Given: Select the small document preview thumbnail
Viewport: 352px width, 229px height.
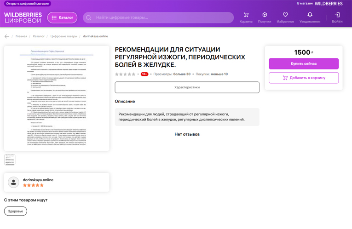Looking at the screenshot, I should click(x=10, y=160).
